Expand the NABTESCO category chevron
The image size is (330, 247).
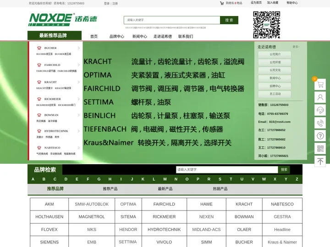tap(78, 148)
